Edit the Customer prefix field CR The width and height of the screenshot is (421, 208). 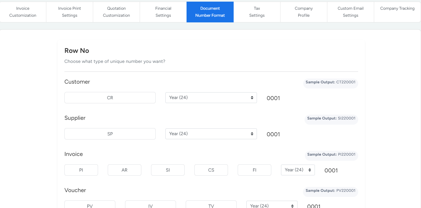coord(110,98)
